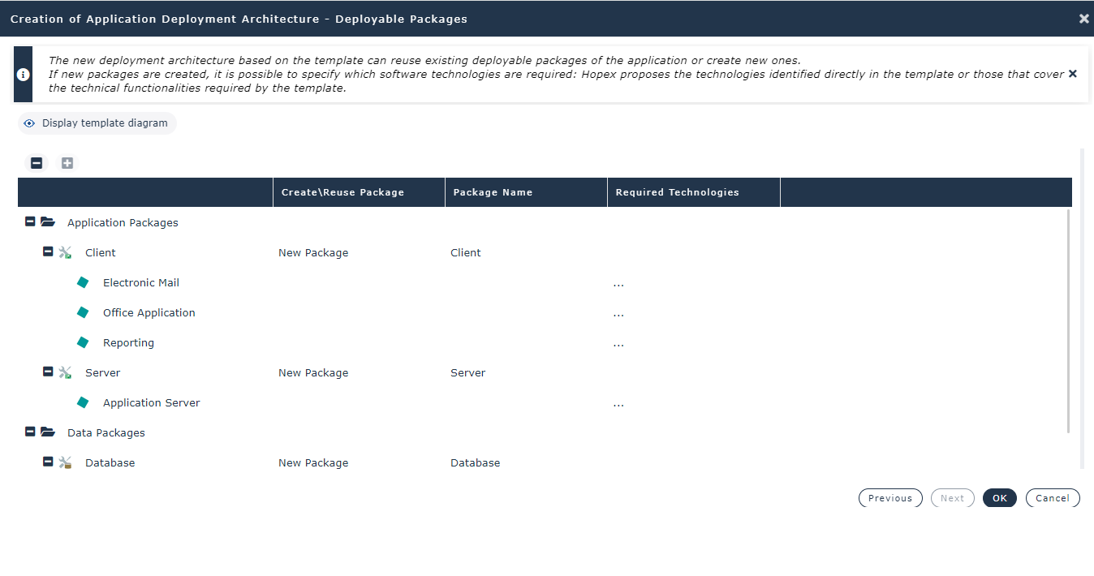This screenshot has height=576, width=1094.
Task: Open Required Technologies ellipsis for Reporting
Action: click(618, 344)
